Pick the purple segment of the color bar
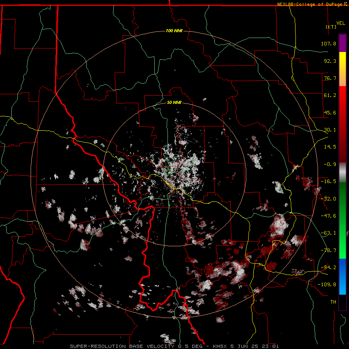The image size is (349, 349). [342, 43]
